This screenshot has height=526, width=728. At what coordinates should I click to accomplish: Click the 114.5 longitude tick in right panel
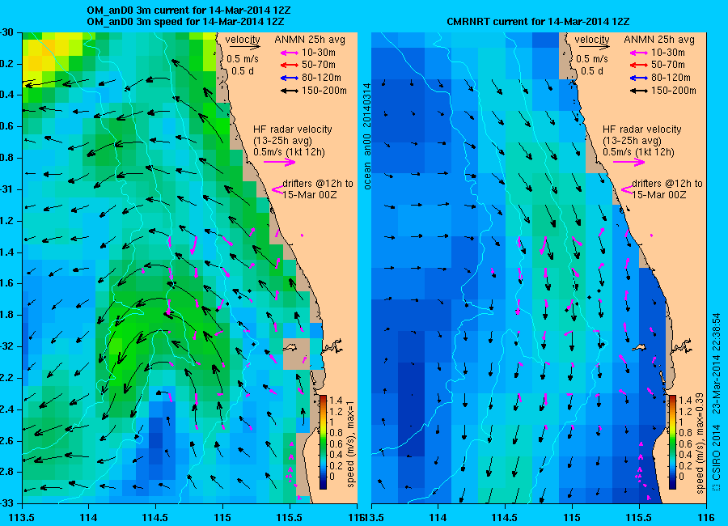504,518
